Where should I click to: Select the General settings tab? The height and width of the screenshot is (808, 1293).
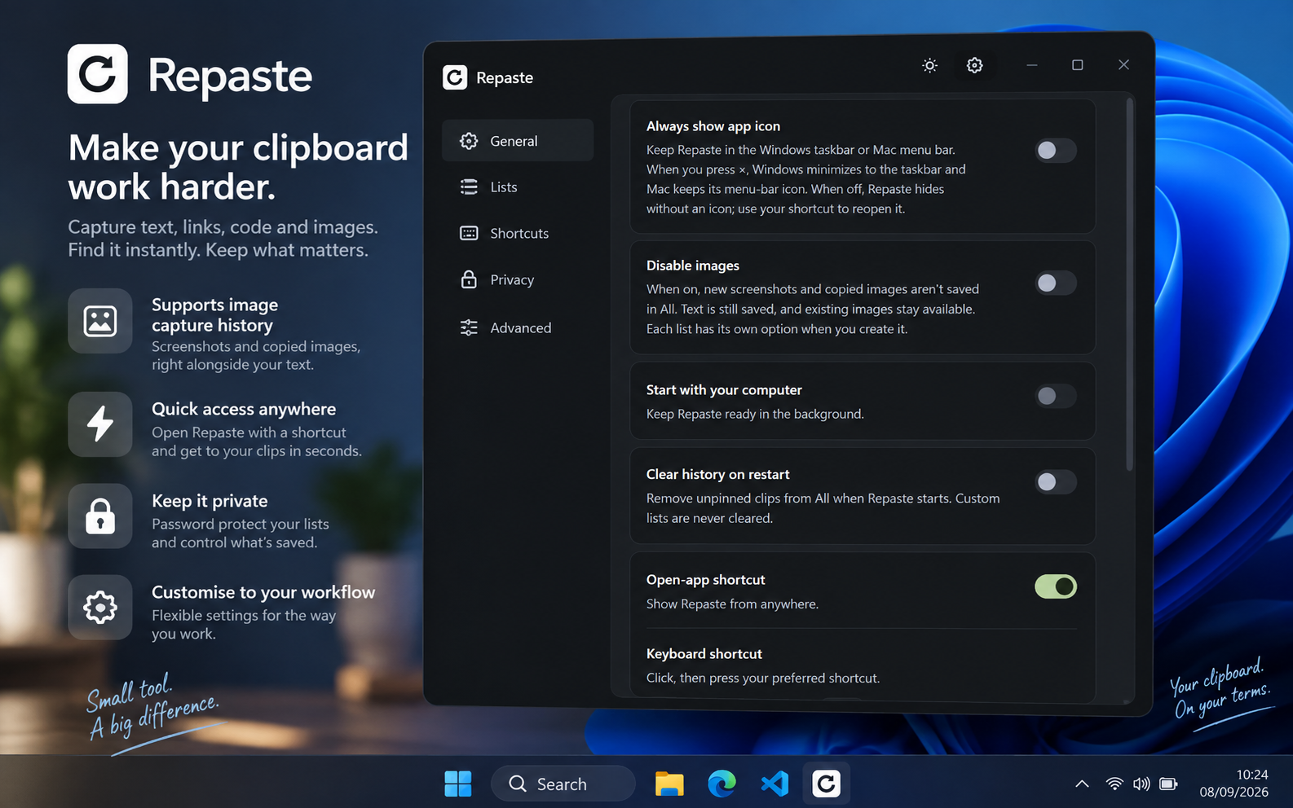tap(518, 141)
